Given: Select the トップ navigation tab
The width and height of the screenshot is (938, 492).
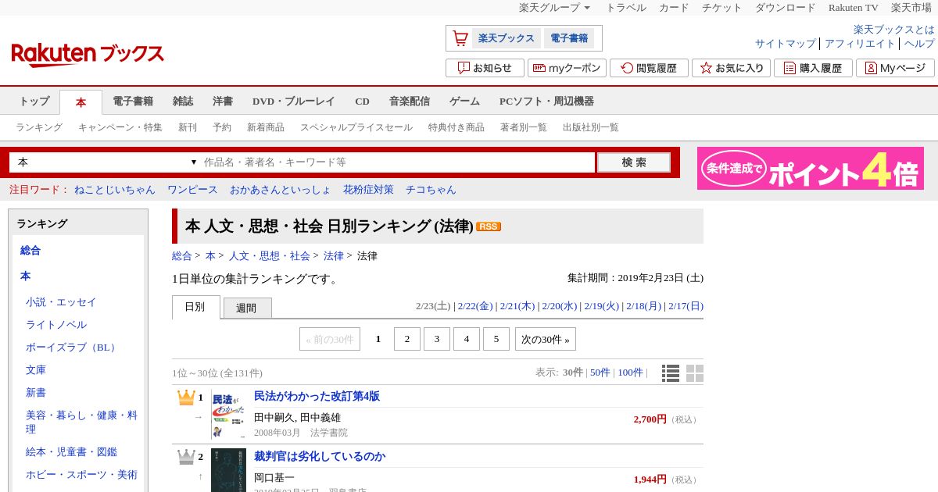Looking at the screenshot, I should pyautogui.click(x=34, y=102).
